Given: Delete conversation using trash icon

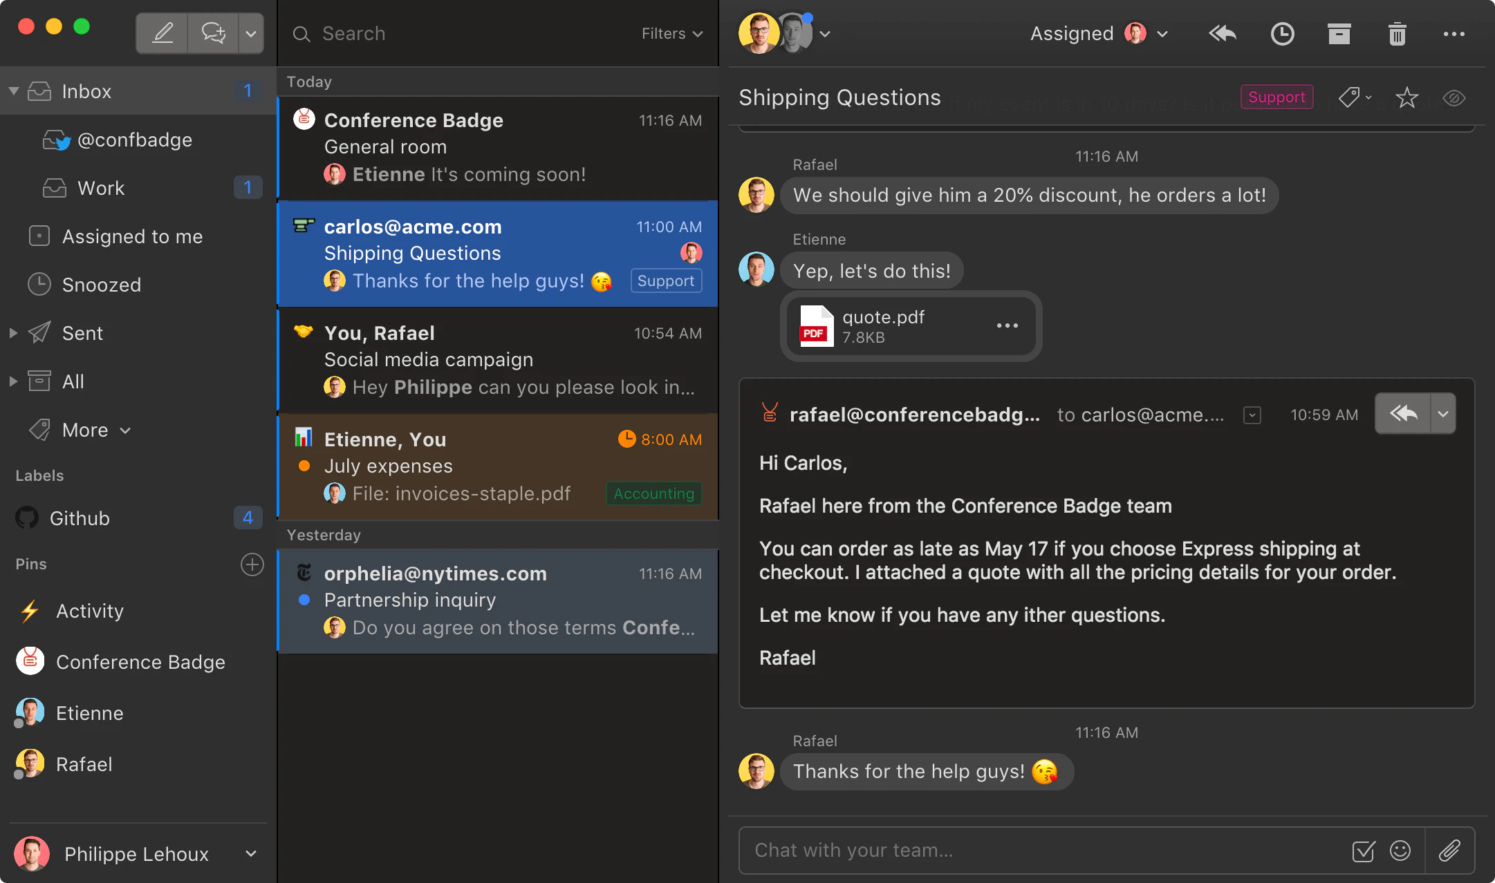Looking at the screenshot, I should pyautogui.click(x=1397, y=33).
